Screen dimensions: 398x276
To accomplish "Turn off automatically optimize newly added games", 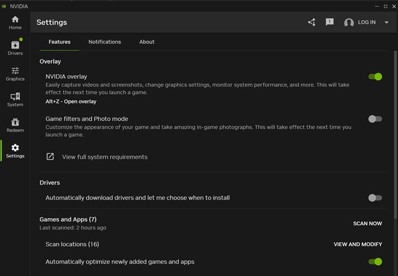I will pos(375,262).
